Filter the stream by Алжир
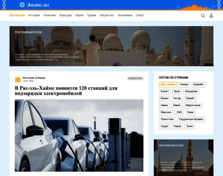The width and height of the screenshot is (223, 176). [x=184, y=84]
